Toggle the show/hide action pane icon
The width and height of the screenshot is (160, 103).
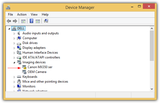[38, 21]
